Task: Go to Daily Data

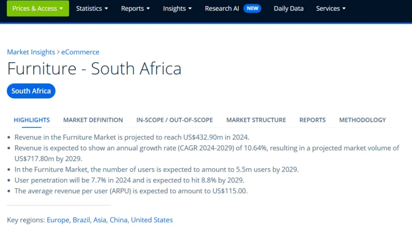Action: coord(288,8)
